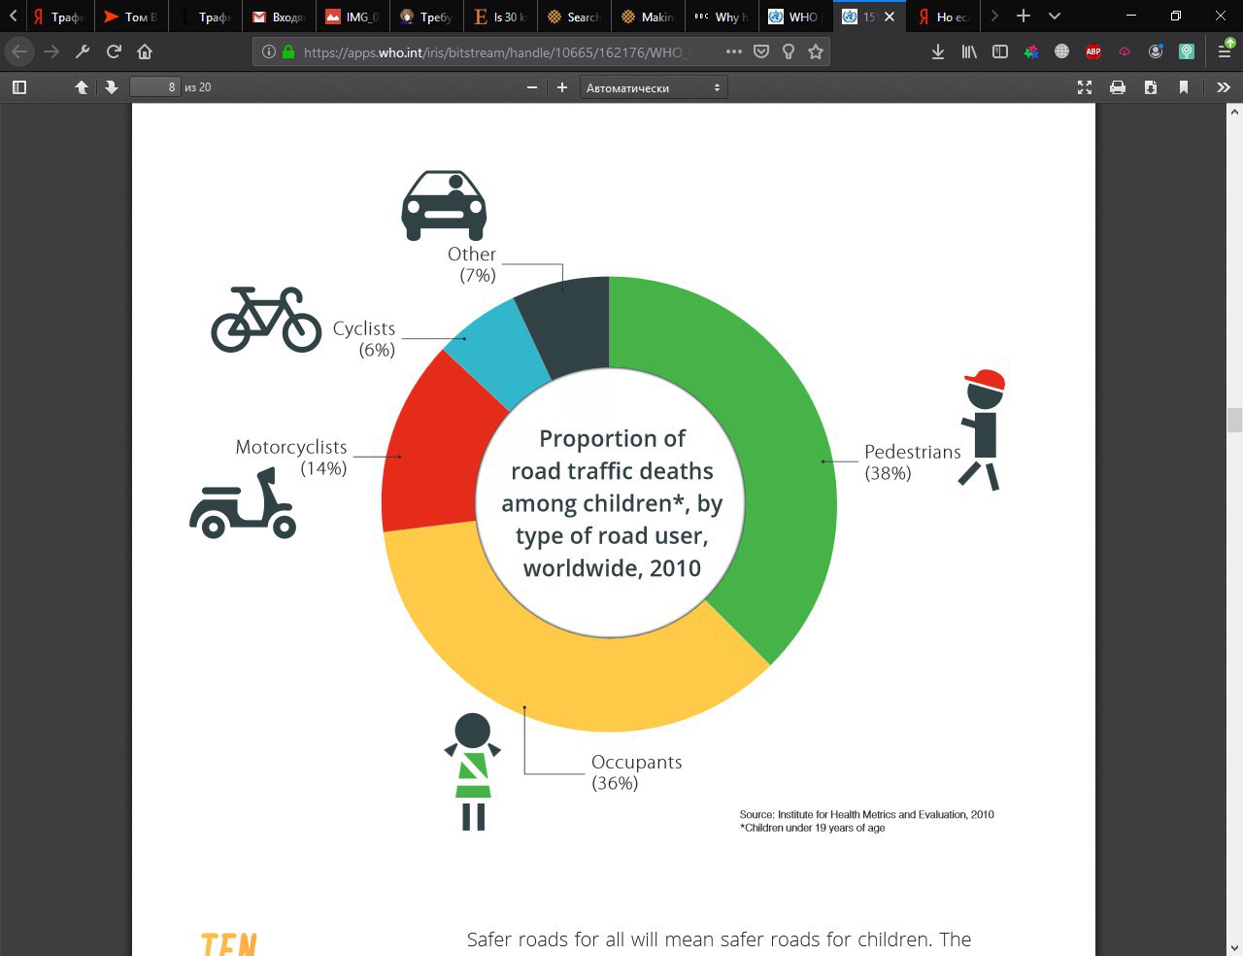Go back to previous browser page
The image size is (1243, 956).
click(x=19, y=51)
